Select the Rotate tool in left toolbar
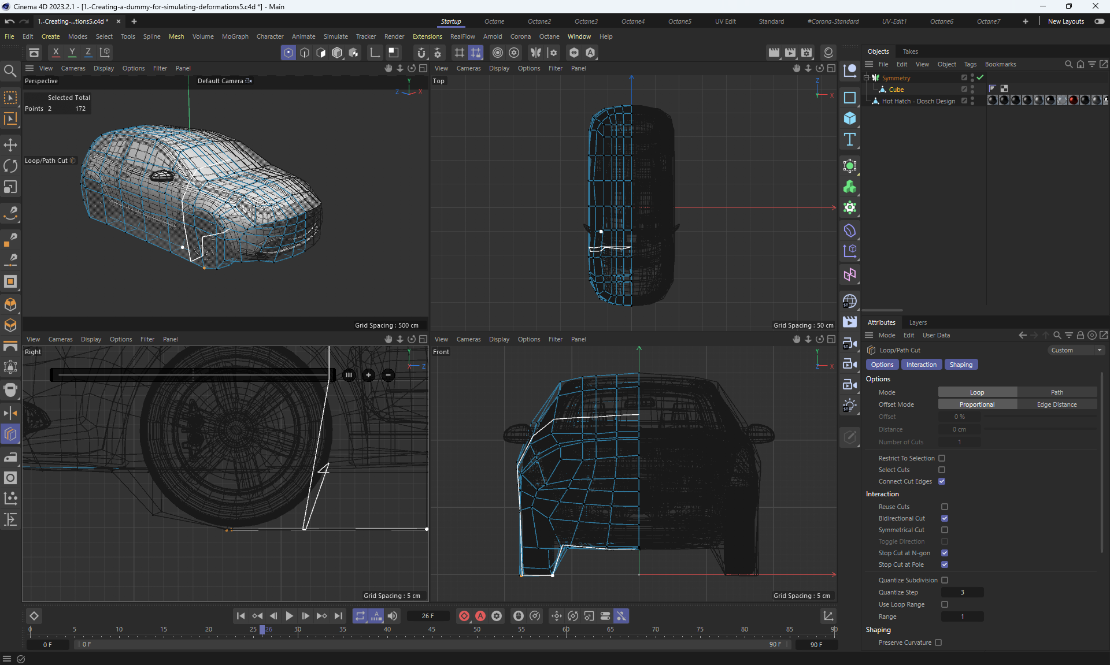Screen dimensions: 1110x665 pyautogui.click(x=10, y=166)
